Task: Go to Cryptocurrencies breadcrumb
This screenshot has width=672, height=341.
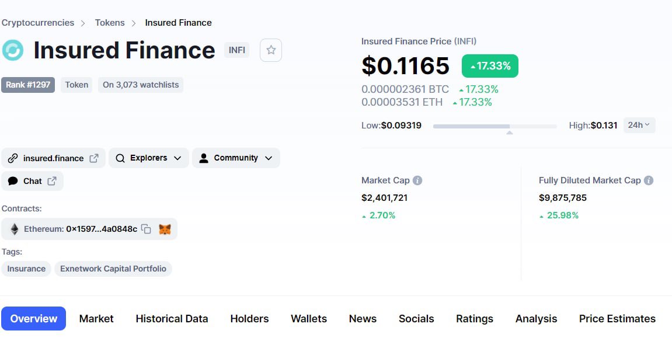Action: point(38,23)
